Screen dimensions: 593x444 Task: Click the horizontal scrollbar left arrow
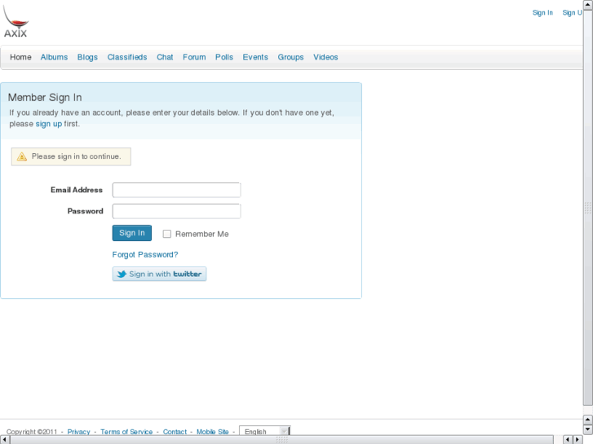tap(3, 439)
